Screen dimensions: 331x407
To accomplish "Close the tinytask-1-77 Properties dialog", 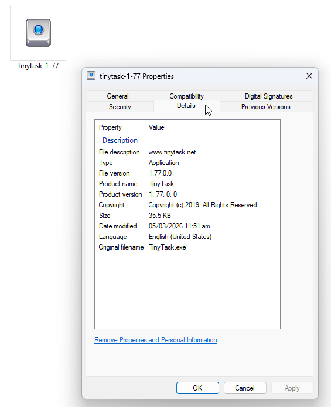I will pyautogui.click(x=309, y=76).
